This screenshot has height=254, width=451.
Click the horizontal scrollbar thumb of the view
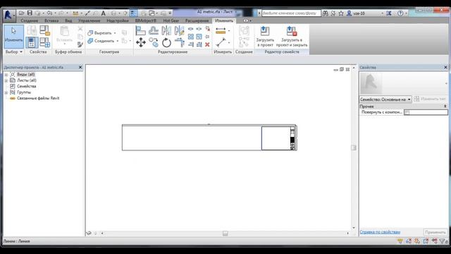coord(225,234)
